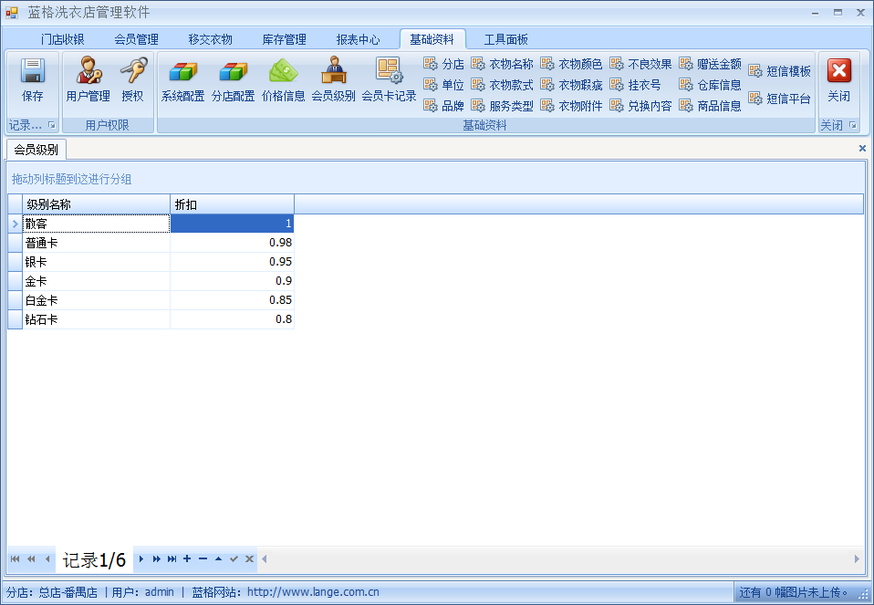The height and width of the screenshot is (605, 874).
Task: Open 赠送金额 gift amount item
Action: (710, 64)
